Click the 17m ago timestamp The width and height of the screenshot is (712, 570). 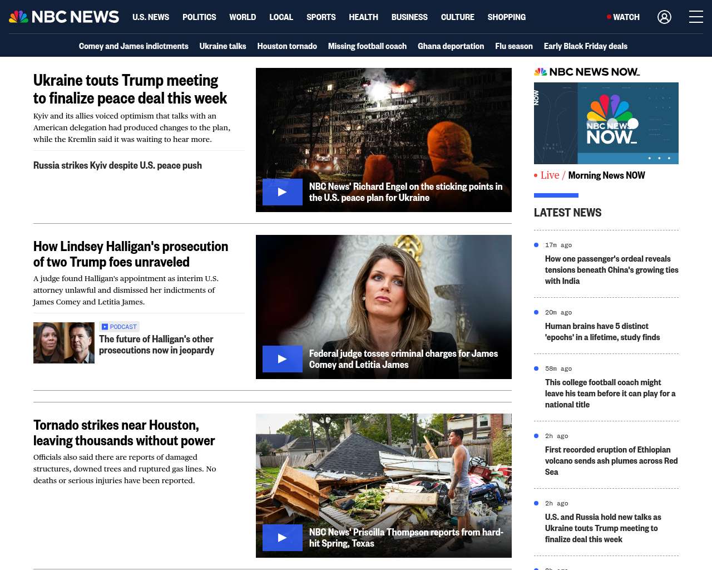(558, 245)
